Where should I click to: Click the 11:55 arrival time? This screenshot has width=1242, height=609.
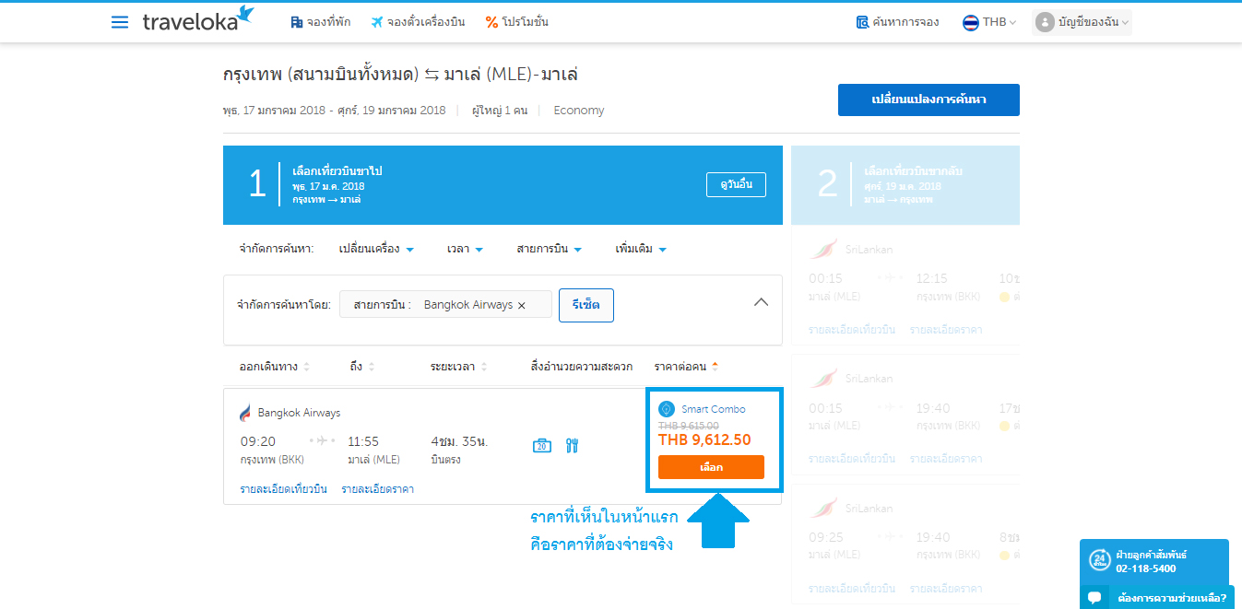(x=363, y=441)
